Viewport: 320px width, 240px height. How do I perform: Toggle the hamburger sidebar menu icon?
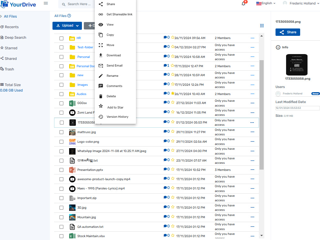coord(46,3)
